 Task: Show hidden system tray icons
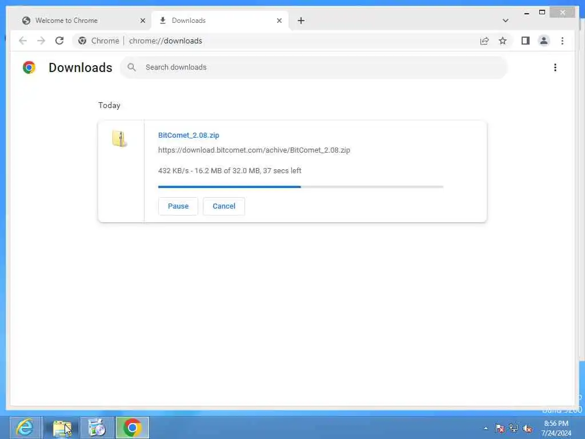486,428
